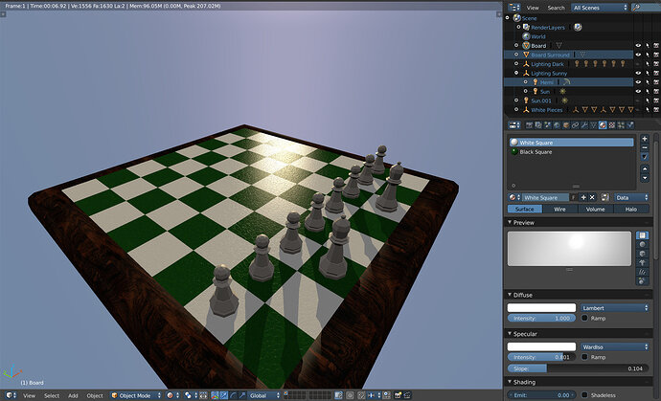Toggle render camera for Board
The image size is (661, 401).
[656, 46]
